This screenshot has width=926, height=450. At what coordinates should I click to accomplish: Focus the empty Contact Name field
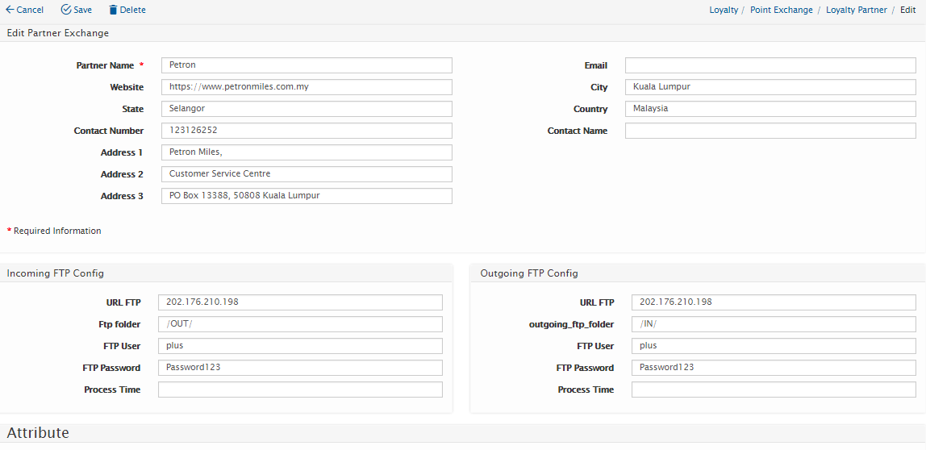click(x=770, y=131)
